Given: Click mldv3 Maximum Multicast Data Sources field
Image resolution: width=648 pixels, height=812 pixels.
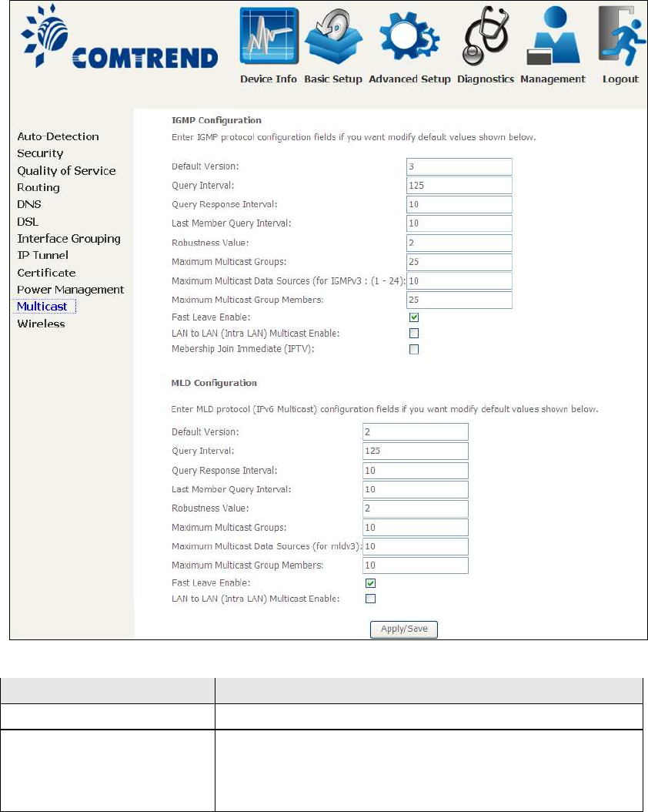Looking at the screenshot, I should pyautogui.click(x=416, y=546).
